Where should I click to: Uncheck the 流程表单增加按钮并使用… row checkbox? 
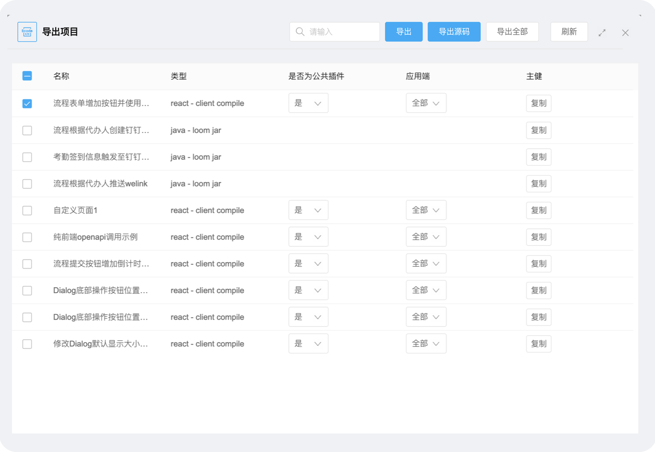pos(27,103)
